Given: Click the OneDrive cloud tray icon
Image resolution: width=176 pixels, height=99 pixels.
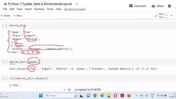Looking at the screenshot, I should [142, 96].
